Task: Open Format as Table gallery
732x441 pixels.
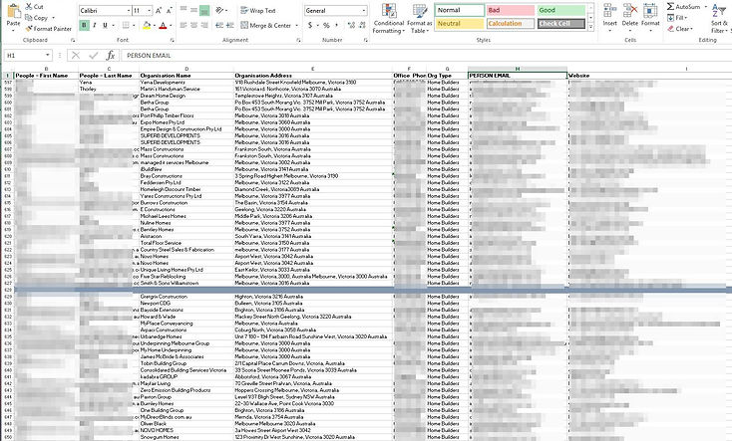Action: click(x=419, y=19)
